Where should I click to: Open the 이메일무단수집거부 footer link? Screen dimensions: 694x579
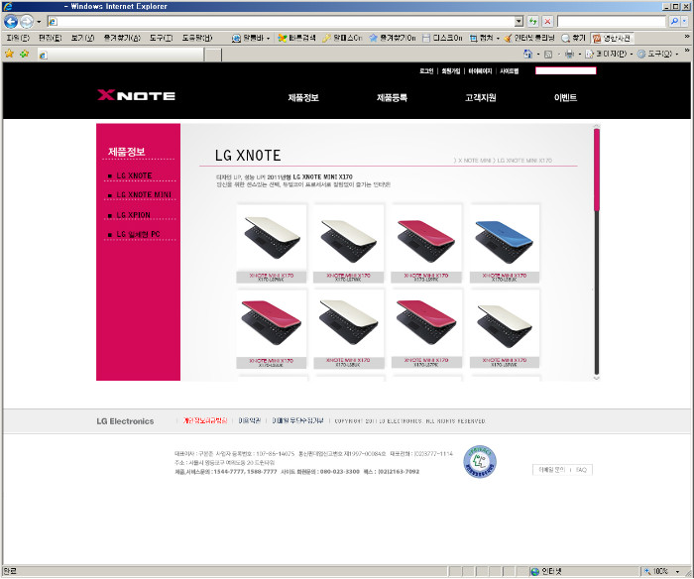297,420
